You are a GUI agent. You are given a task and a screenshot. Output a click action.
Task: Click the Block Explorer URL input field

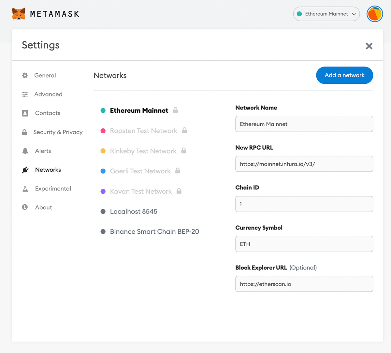pyautogui.click(x=304, y=284)
